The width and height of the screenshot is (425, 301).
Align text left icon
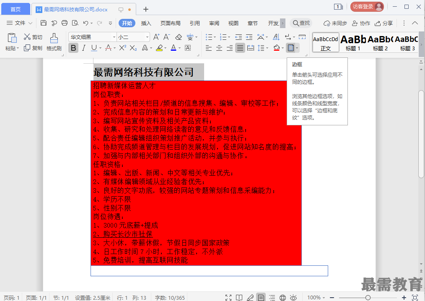[208, 48]
